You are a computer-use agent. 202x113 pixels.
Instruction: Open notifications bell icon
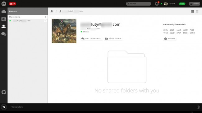pyautogui.click(x=157, y=4)
